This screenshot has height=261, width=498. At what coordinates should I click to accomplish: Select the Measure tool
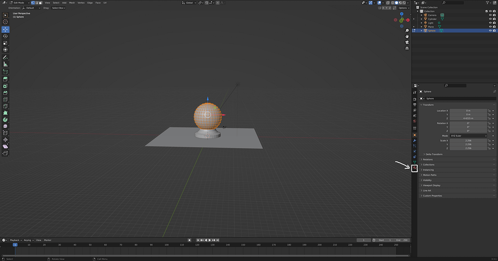point(5,64)
